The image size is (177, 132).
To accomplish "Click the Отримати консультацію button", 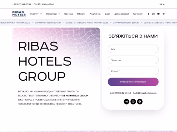I will (133, 82).
